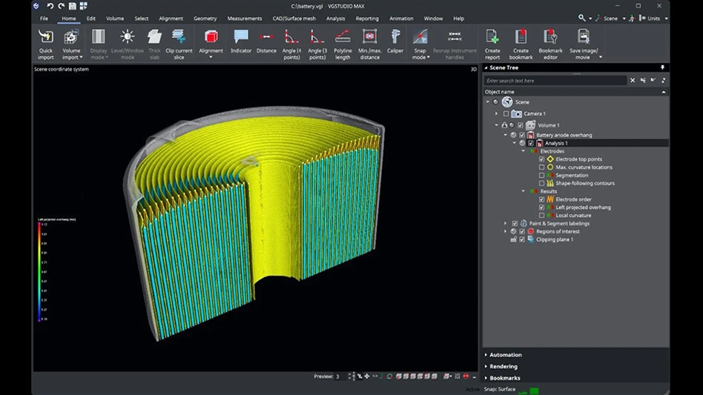Open the Measurements menu
The width and height of the screenshot is (703, 395).
tap(244, 19)
